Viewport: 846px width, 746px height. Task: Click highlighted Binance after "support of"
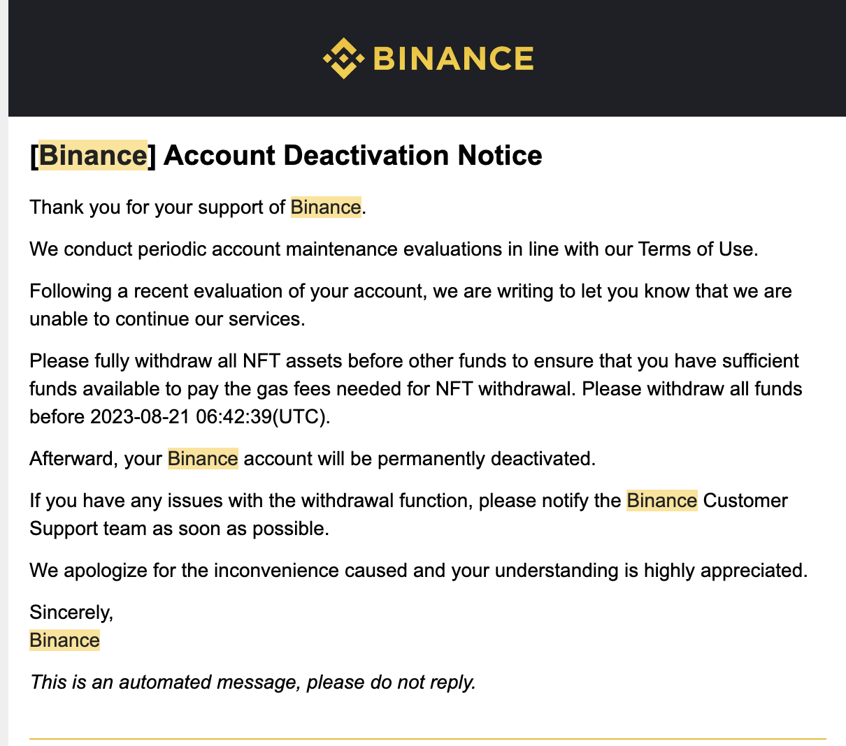pyautogui.click(x=326, y=207)
